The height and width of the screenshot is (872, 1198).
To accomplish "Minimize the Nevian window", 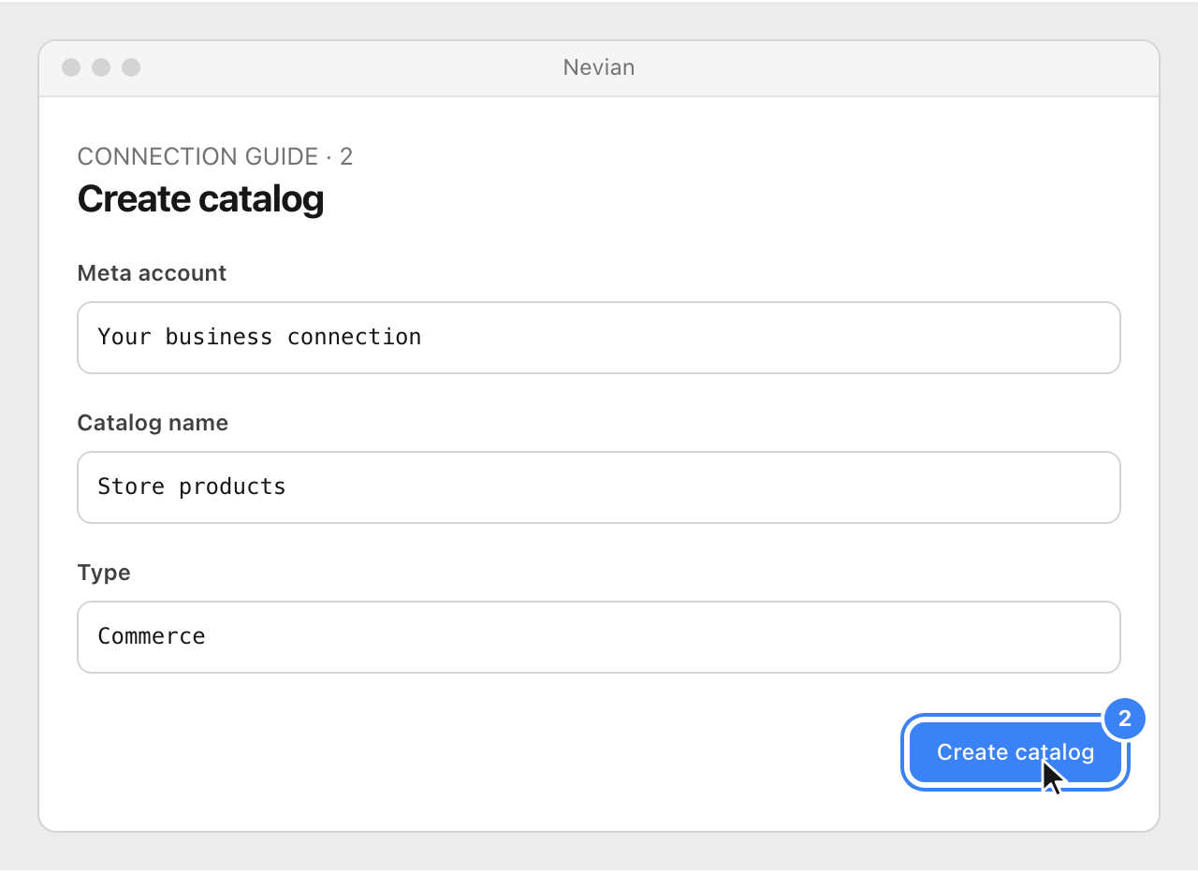I will [101, 67].
